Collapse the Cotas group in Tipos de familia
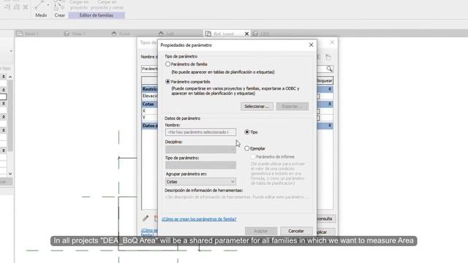Screen dimensions: 468x263 coord(330,104)
